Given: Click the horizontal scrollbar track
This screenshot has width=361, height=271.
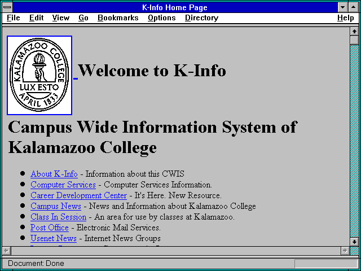Looking at the screenshot, I should click(x=175, y=251).
